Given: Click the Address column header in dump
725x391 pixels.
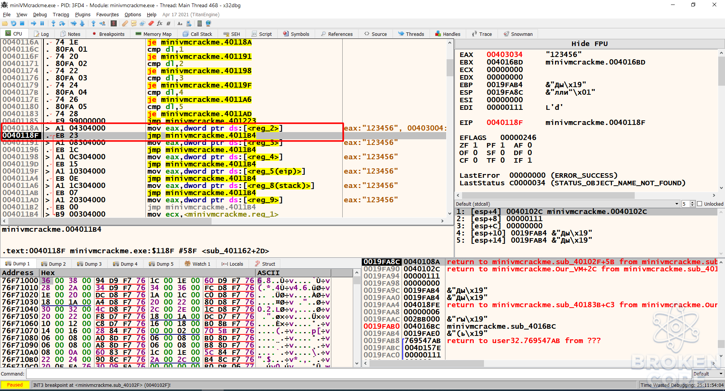Looking at the screenshot, I should 20,272.
